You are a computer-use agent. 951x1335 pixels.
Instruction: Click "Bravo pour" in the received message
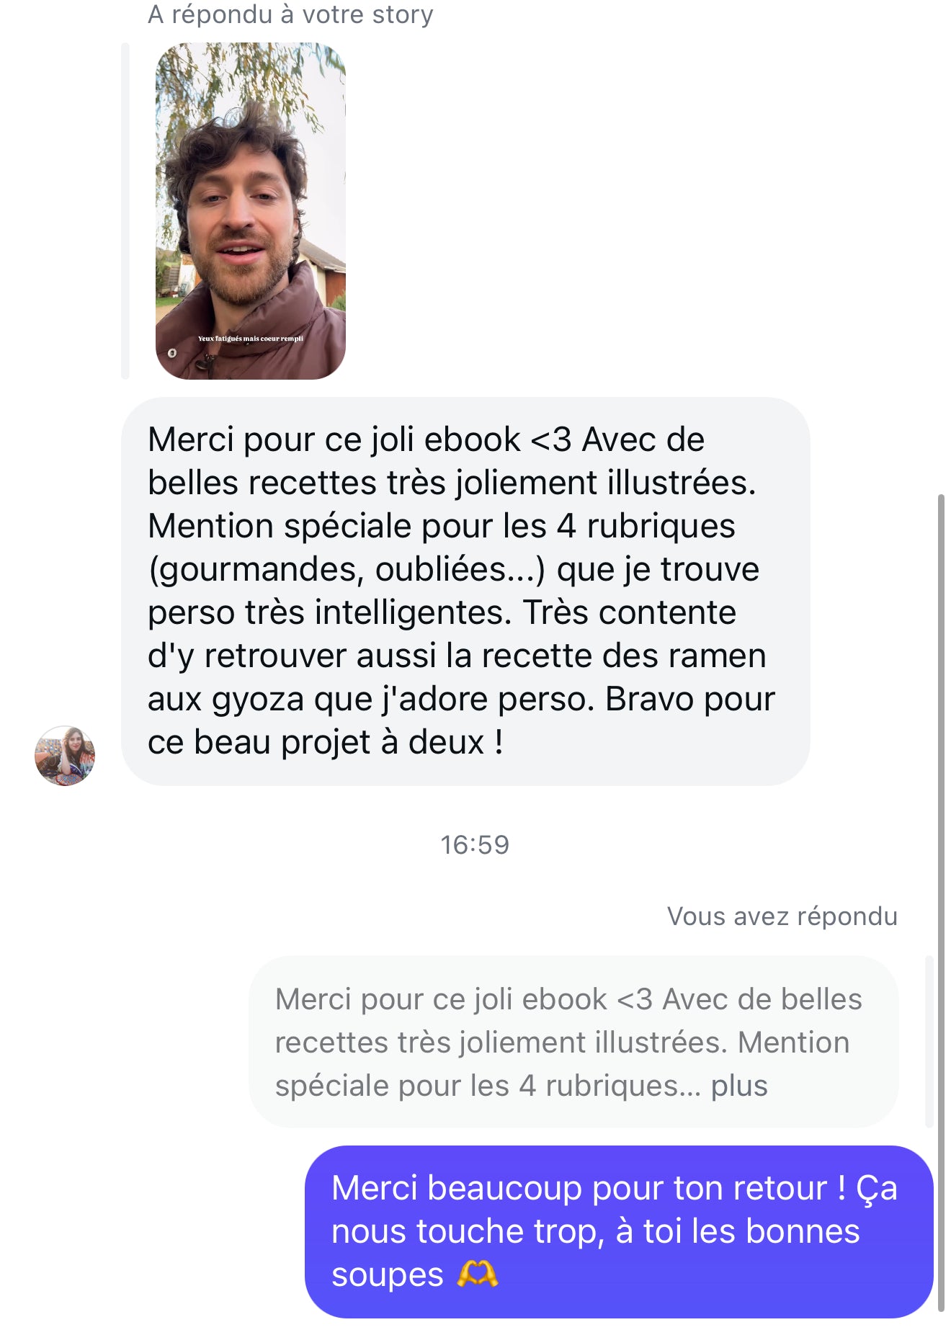(x=689, y=699)
